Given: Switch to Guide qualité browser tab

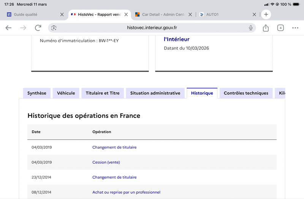Looking at the screenshot, I should click(33, 14).
